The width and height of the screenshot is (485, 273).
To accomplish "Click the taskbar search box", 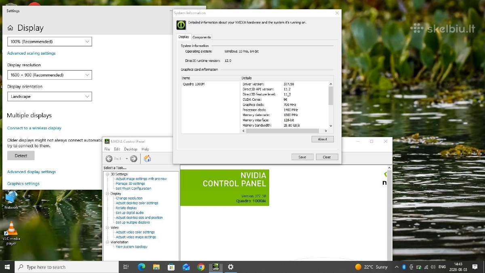I will (67, 267).
